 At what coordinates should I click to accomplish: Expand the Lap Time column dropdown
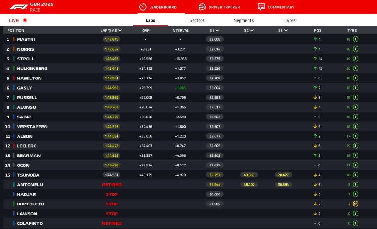point(120,31)
